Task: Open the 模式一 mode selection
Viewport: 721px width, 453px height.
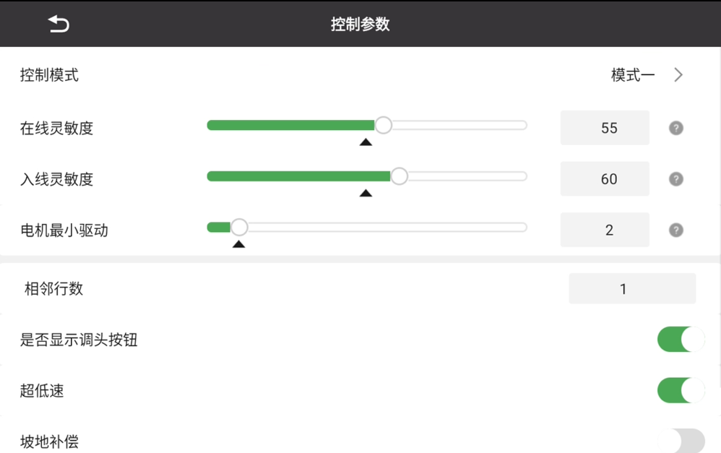Action: (633, 75)
